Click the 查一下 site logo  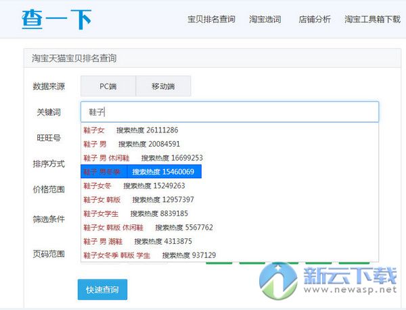click(57, 19)
